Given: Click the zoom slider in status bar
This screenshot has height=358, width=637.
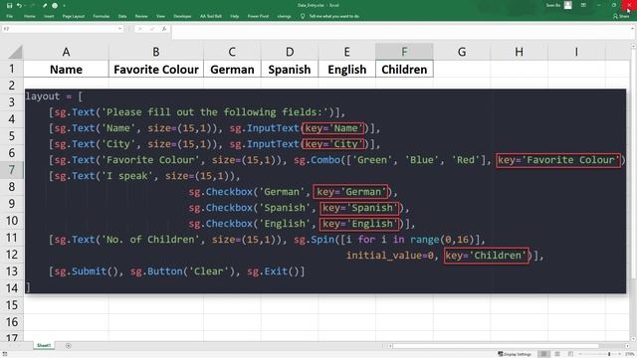Looking at the screenshot, I should coord(601,354).
